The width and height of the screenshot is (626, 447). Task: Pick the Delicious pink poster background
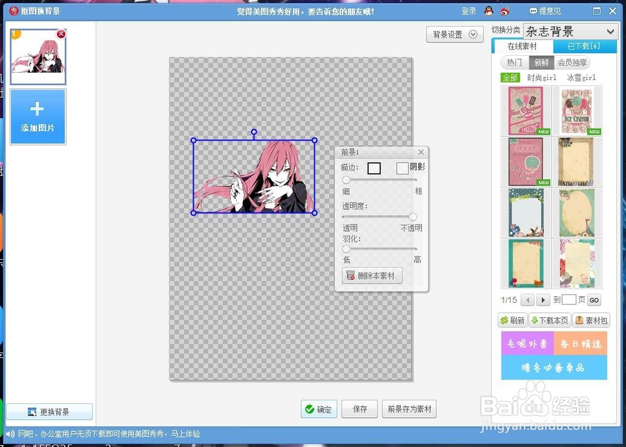point(526,162)
